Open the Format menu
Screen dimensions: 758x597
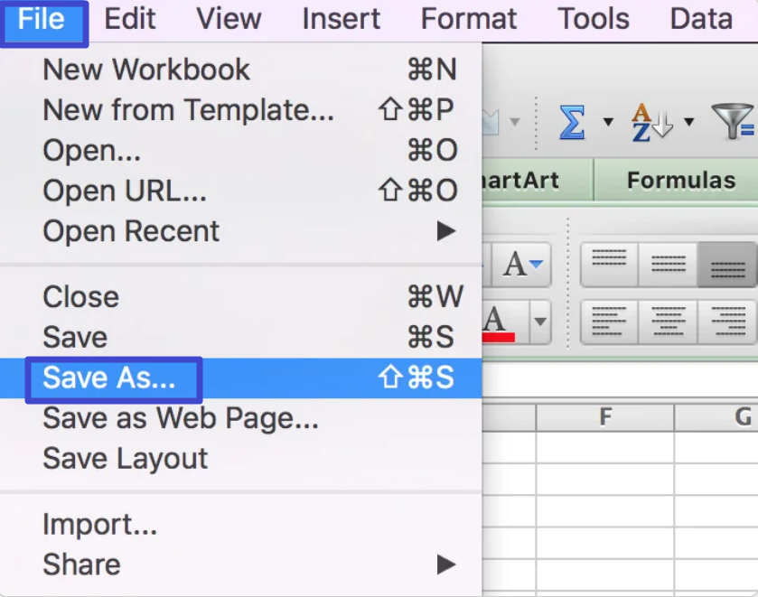[468, 19]
